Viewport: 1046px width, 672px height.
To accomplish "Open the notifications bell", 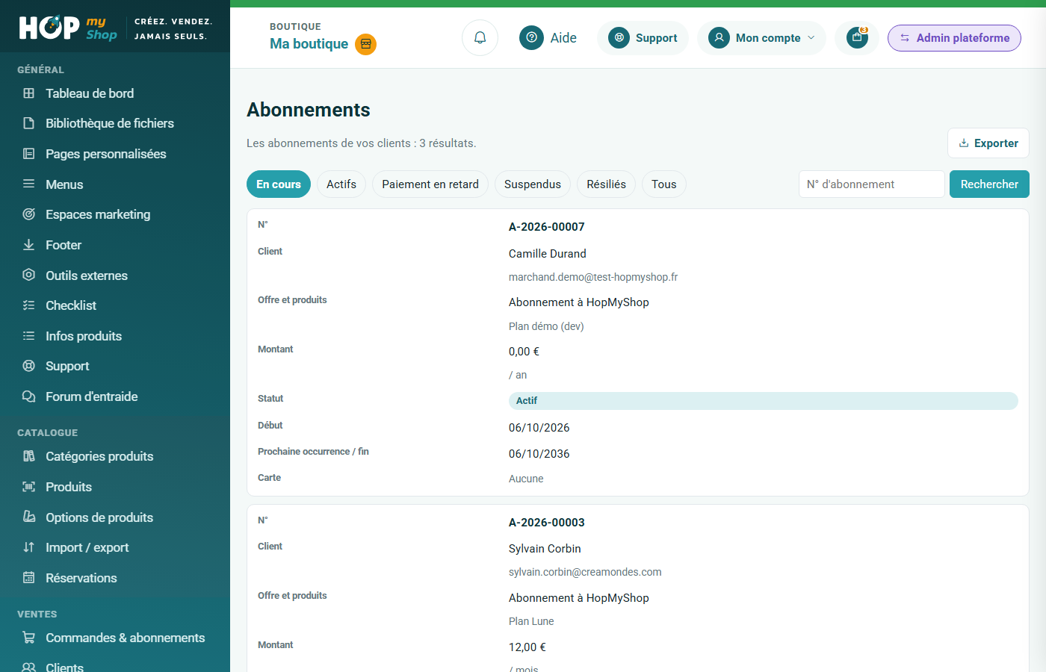I will (480, 38).
